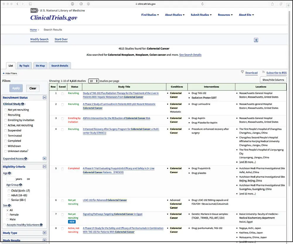Check the Enrolling by invitation filter

tap(6, 120)
